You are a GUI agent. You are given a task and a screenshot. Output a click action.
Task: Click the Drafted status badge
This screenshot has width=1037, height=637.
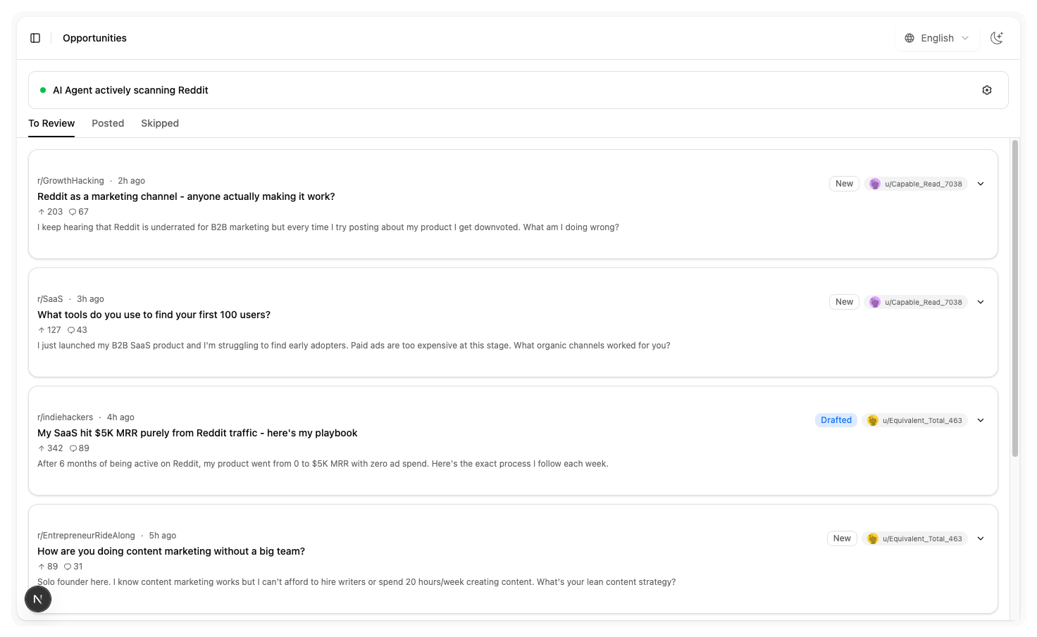836,420
